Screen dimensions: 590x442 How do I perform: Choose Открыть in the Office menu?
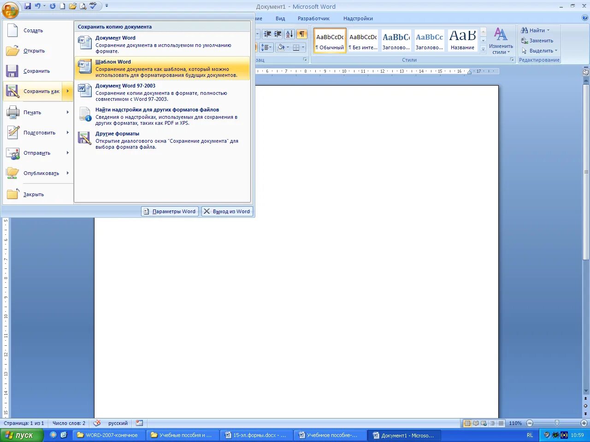pyautogui.click(x=38, y=51)
